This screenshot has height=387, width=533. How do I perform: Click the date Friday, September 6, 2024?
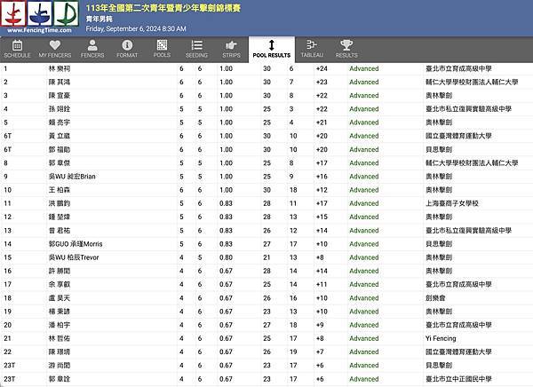point(136,29)
